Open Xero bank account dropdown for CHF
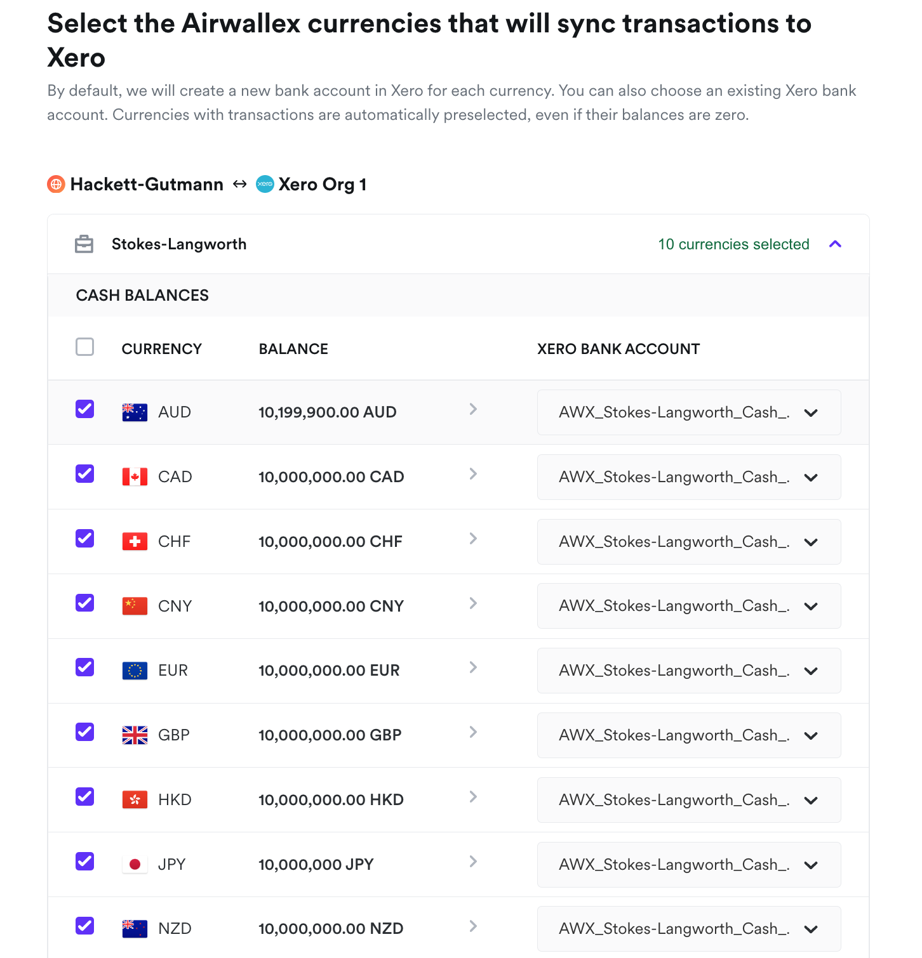Viewport: 922px width, 958px height. (x=689, y=542)
